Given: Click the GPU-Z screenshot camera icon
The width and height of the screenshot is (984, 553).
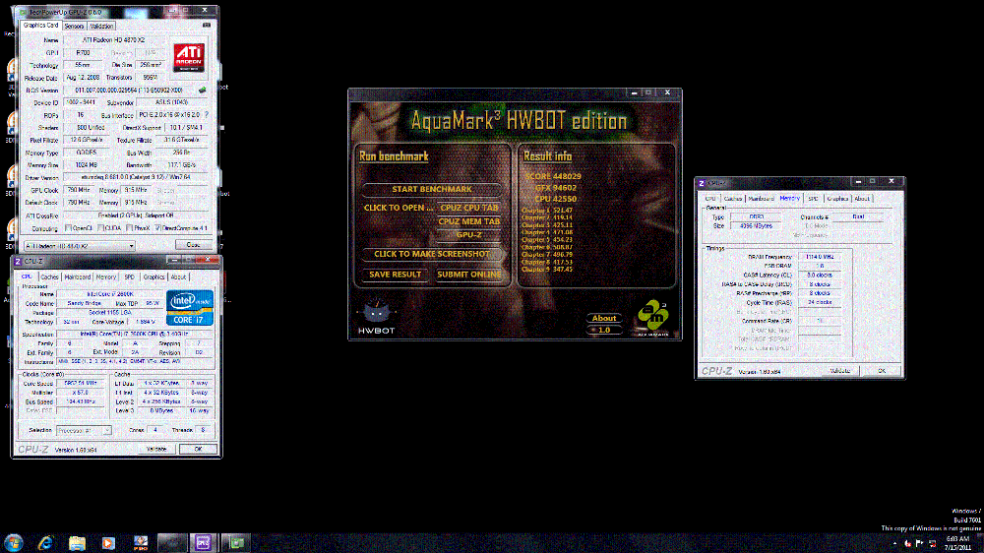Looking at the screenshot, I should 207,26.
